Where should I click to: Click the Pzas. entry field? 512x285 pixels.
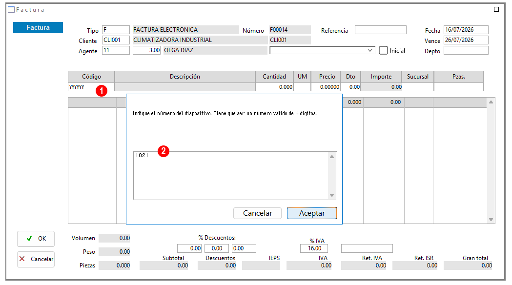(x=459, y=87)
